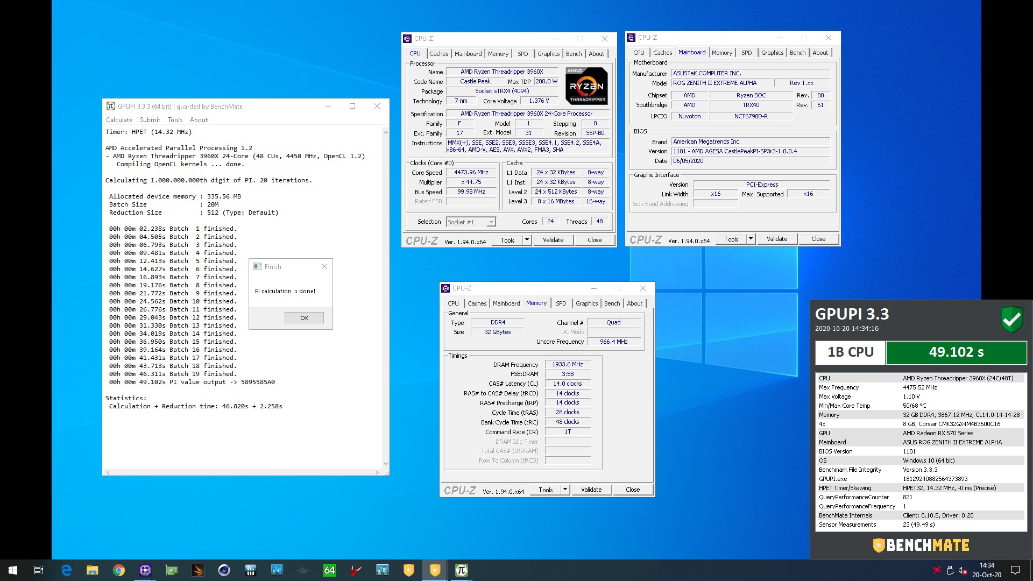Click OK in the Finish dialog
Viewport: 1033px width, 581px height.
click(304, 318)
